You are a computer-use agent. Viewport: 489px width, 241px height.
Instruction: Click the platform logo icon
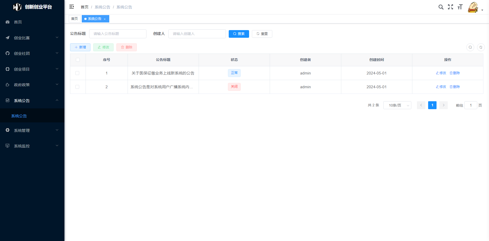pyautogui.click(x=17, y=7)
